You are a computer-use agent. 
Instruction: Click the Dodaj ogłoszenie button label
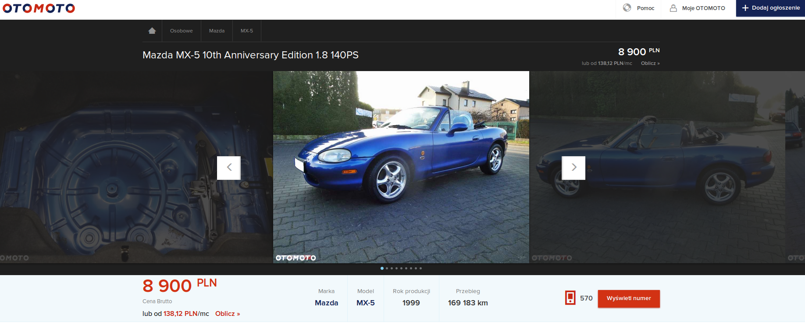776,8
